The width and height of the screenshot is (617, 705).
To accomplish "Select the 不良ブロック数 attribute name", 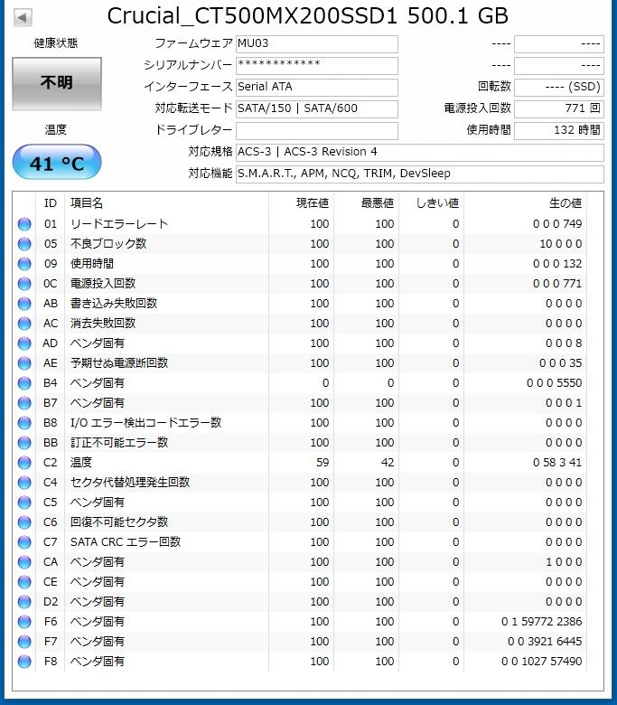I will [108, 244].
